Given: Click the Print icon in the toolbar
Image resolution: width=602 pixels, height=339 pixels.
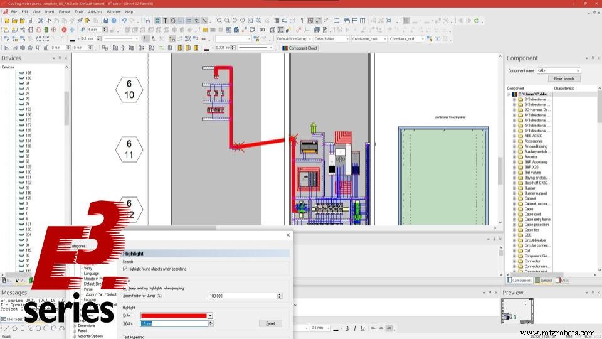Looking at the screenshot, I should tap(105, 20).
